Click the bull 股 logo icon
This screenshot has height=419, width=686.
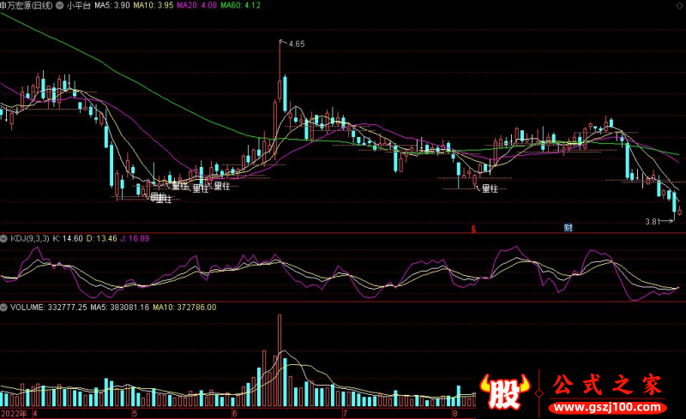[506, 394]
